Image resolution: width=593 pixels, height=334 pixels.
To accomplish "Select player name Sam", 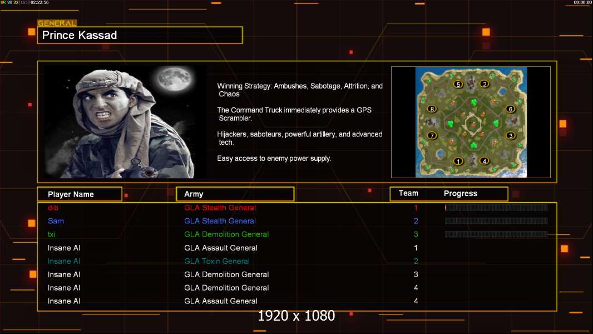I will tap(56, 221).
